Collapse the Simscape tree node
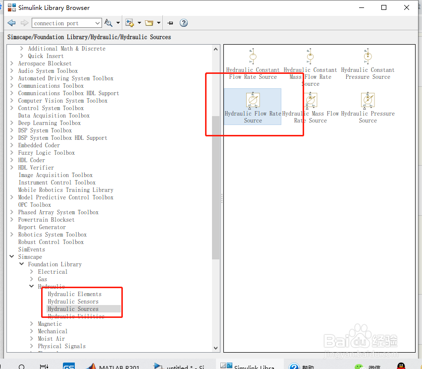Viewport: 422px width, 369px height. click(12, 256)
